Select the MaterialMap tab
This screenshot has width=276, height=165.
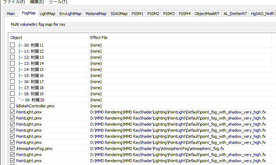pos(96,14)
